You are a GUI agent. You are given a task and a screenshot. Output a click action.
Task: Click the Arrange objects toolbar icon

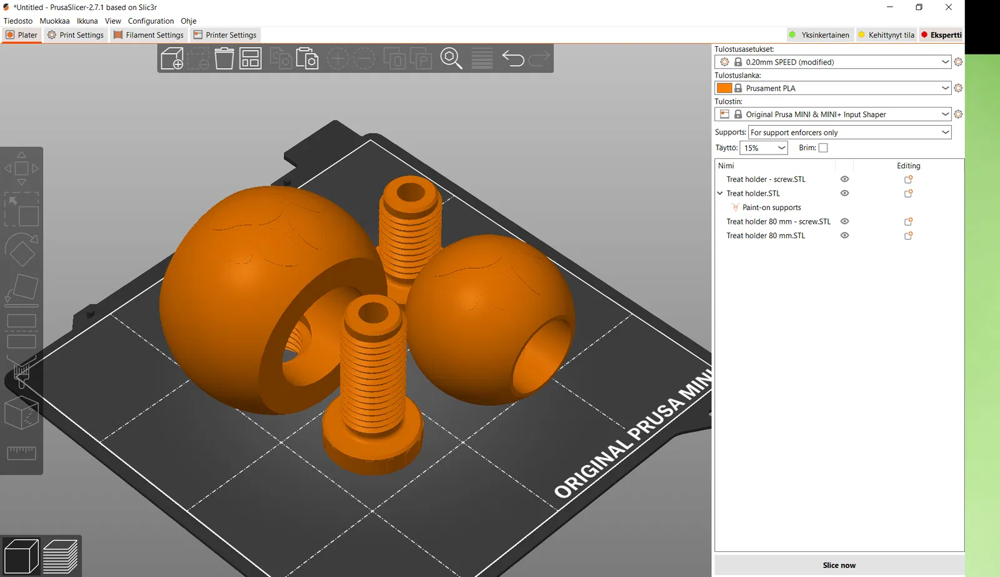click(x=251, y=59)
